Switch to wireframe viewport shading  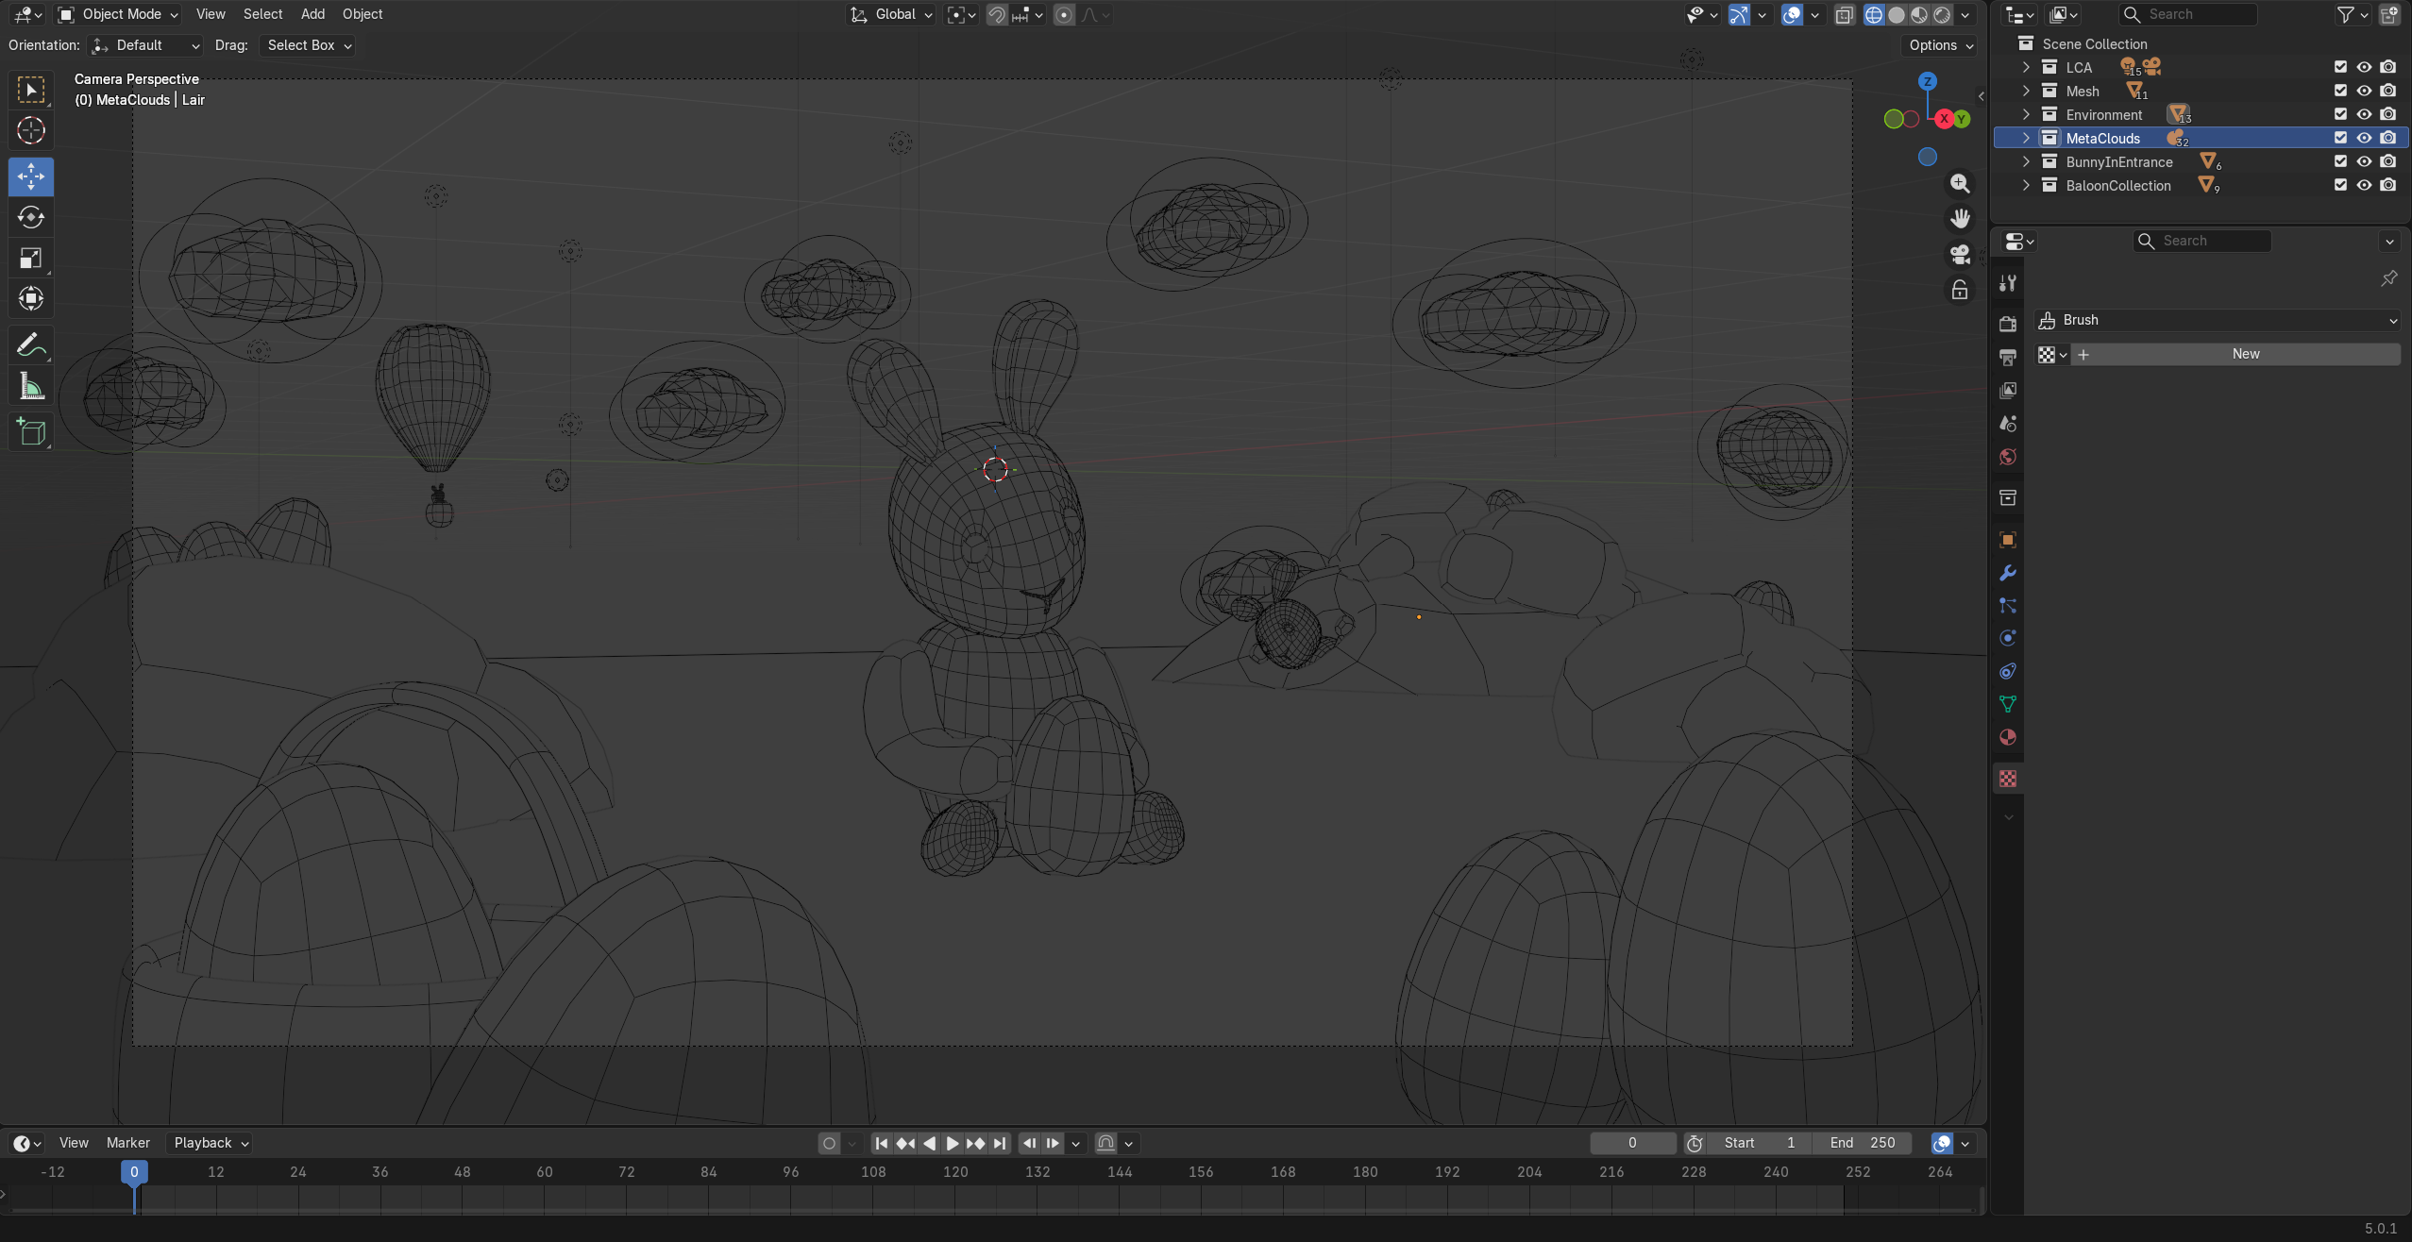(x=1874, y=14)
